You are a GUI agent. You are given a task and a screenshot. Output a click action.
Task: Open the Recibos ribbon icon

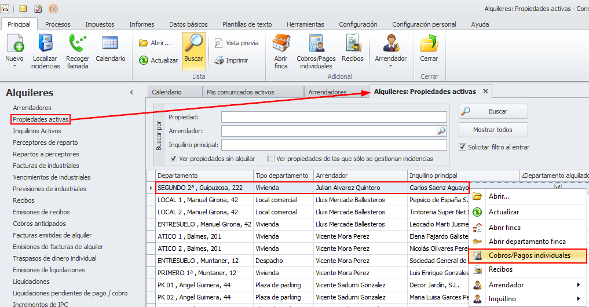(353, 44)
